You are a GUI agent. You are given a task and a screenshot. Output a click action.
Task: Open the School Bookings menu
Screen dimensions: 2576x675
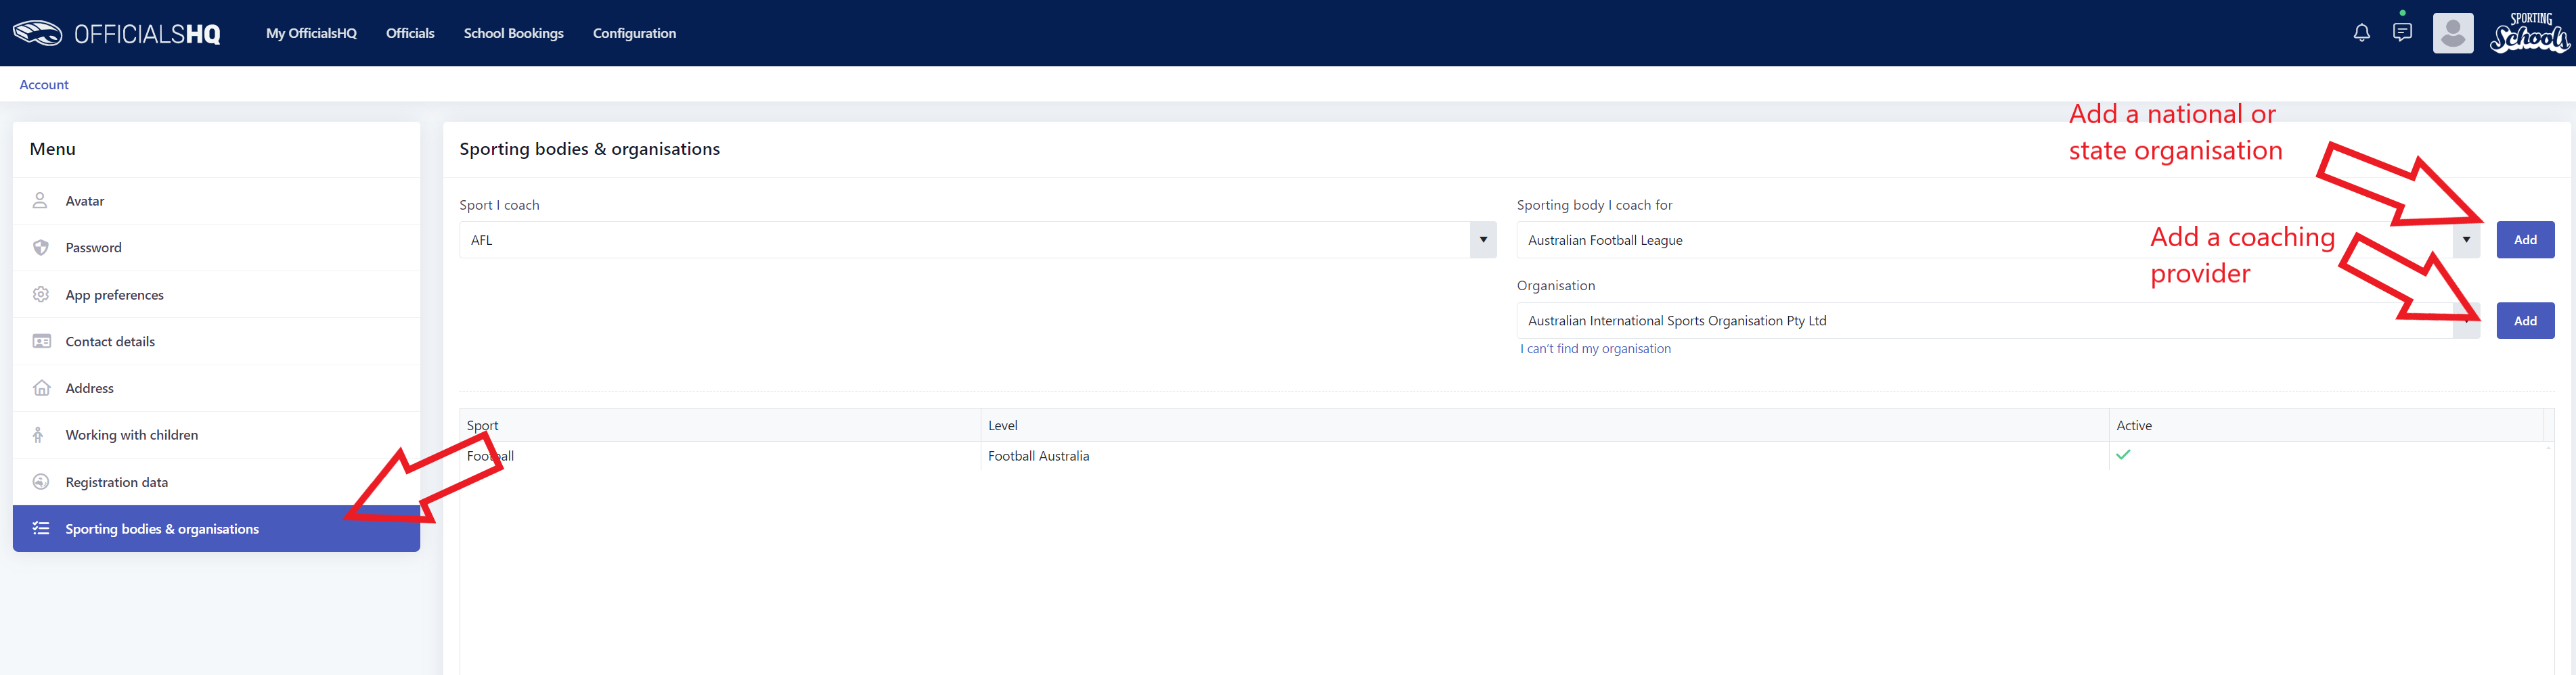click(x=514, y=33)
